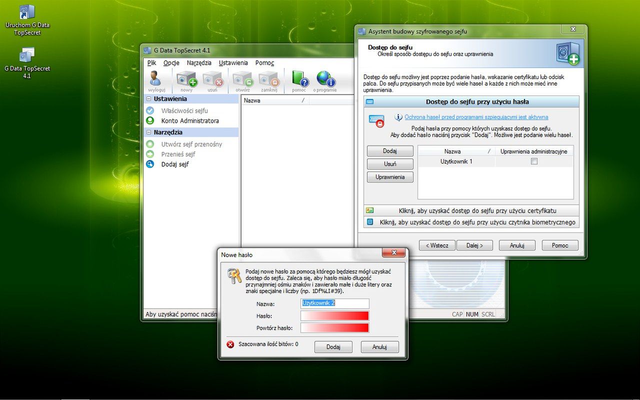Open the pomoc (help) toolbar icon
This screenshot has height=400, width=640.
click(299, 80)
